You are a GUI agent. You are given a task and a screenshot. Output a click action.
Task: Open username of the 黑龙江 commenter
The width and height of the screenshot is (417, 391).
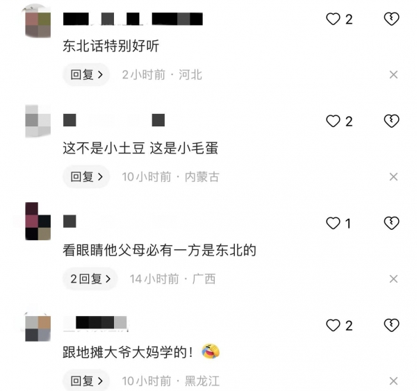click(x=95, y=323)
